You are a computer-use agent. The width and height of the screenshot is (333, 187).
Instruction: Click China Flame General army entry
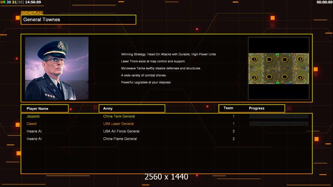point(120,139)
